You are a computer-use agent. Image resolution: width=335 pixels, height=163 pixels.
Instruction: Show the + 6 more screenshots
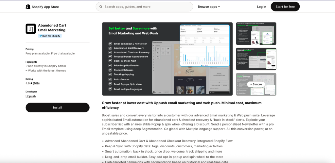(x=256, y=84)
